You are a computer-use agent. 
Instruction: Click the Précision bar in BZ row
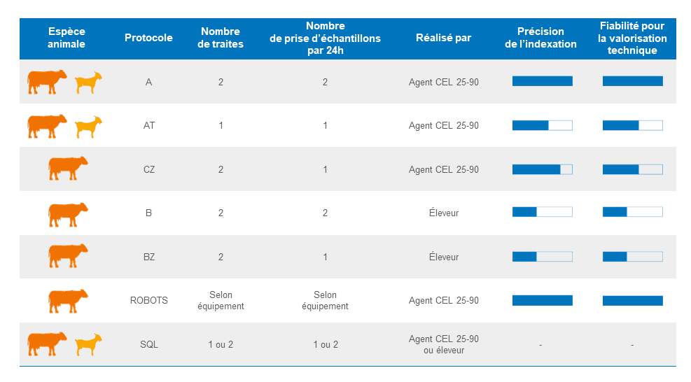(x=542, y=257)
